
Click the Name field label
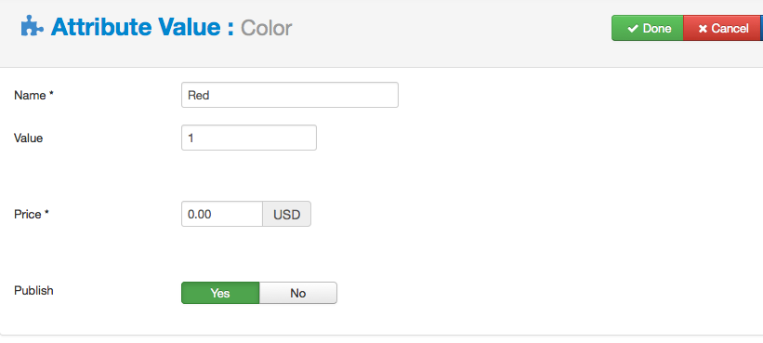click(x=30, y=96)
